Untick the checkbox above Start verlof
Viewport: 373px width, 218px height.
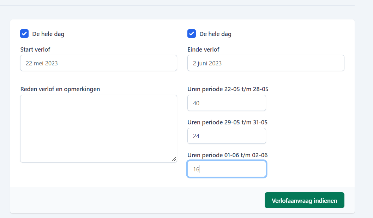(x=24, y=34)
